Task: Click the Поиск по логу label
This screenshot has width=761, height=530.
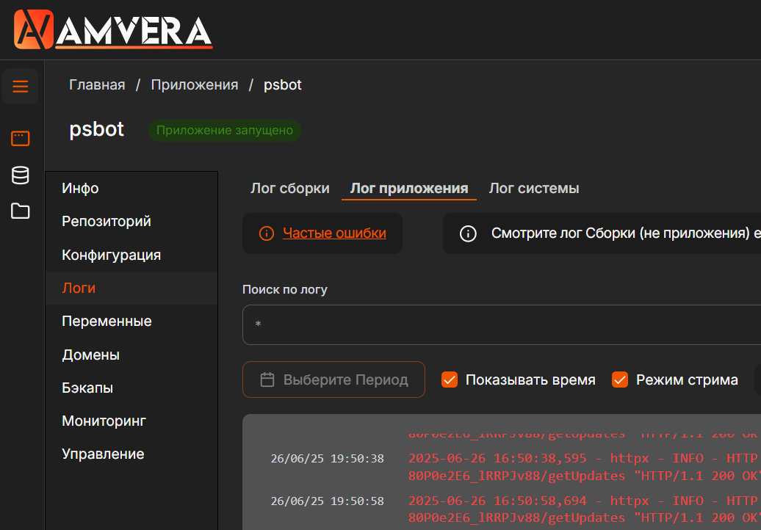Action: click(x=285, y=289)
